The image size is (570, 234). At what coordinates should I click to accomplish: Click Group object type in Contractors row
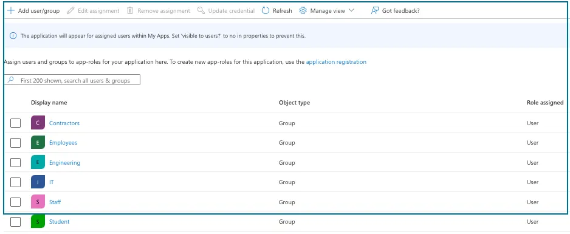point(287,123)
